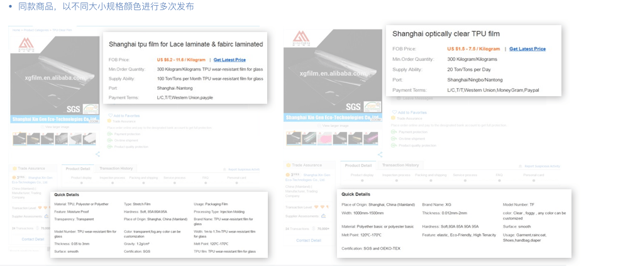The image size is (618, 266).
Task: Jump to Product display section, right page
Action: tap(362, 175)
